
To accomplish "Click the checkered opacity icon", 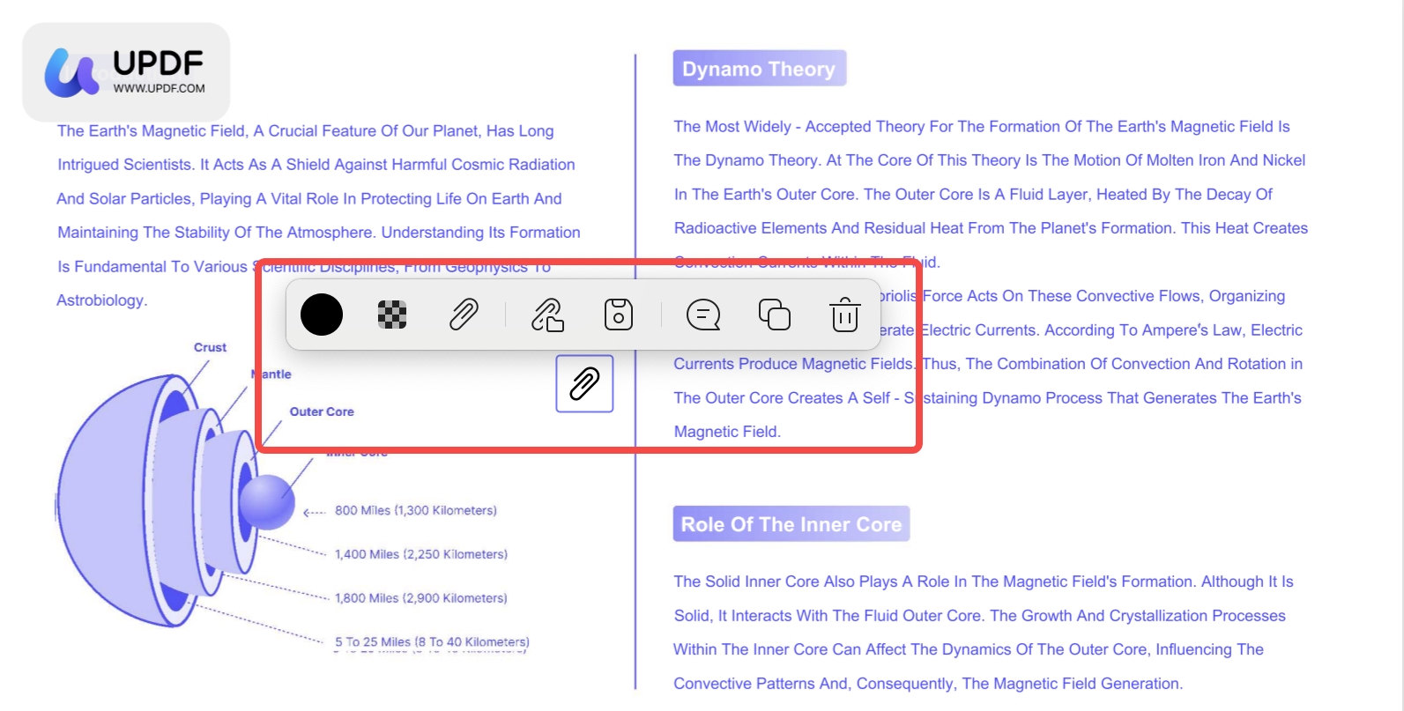I will pos(392,315).
